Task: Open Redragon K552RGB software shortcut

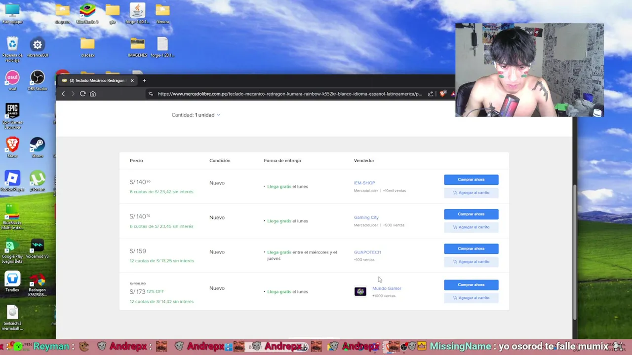Action: (38, 284)
